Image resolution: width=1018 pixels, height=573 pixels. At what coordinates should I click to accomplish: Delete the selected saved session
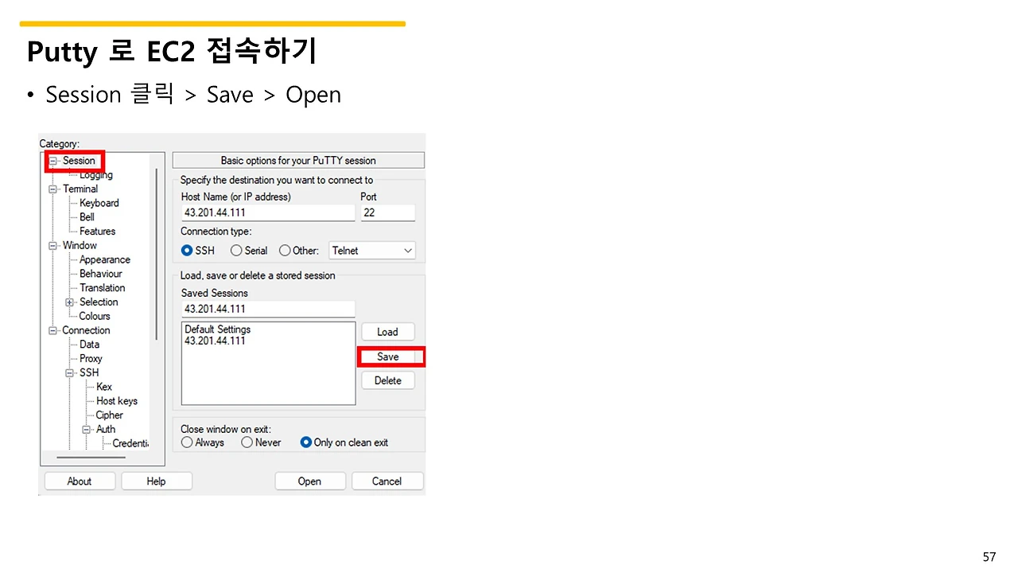pos(387,380)
